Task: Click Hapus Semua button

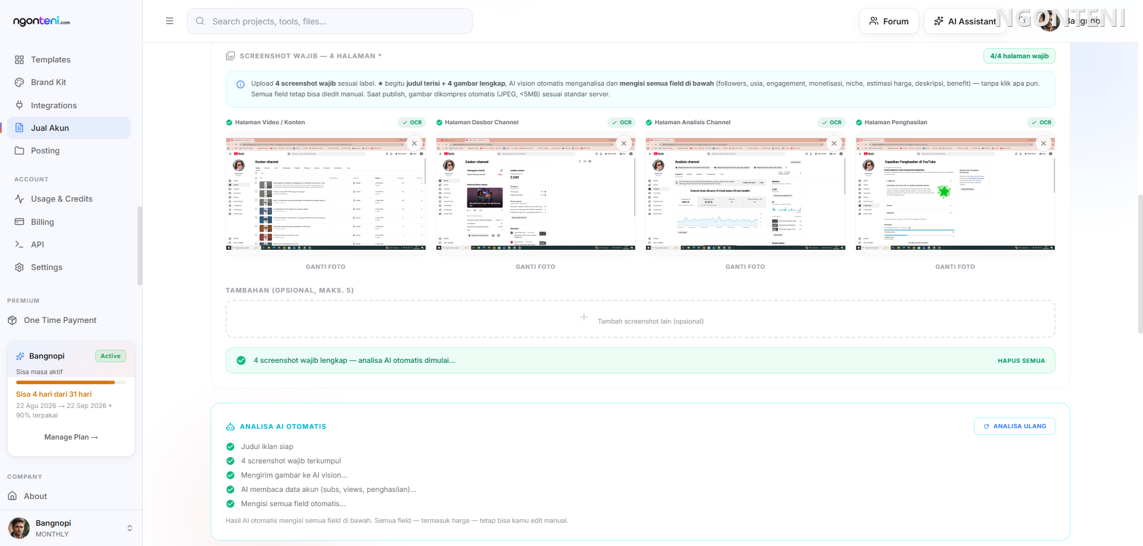Action: [x=1021, y=360]
